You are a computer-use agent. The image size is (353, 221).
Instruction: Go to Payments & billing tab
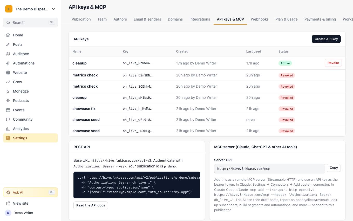click(320, 19)
